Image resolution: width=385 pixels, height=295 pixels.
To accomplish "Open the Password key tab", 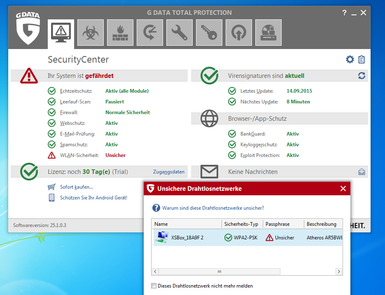I will (209, 33).
